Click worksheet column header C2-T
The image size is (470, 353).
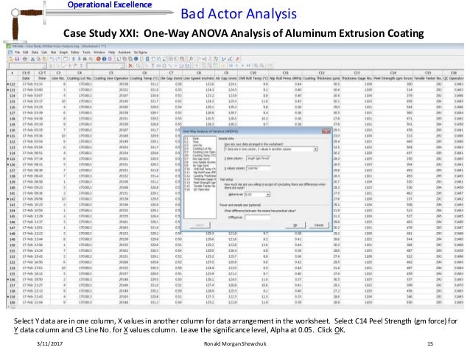tap(42, 73)
